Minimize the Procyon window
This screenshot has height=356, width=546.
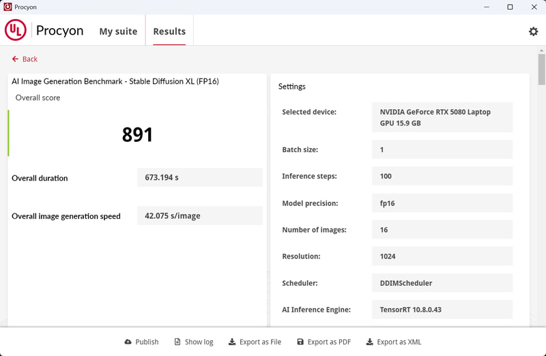[x=487, y=7]
